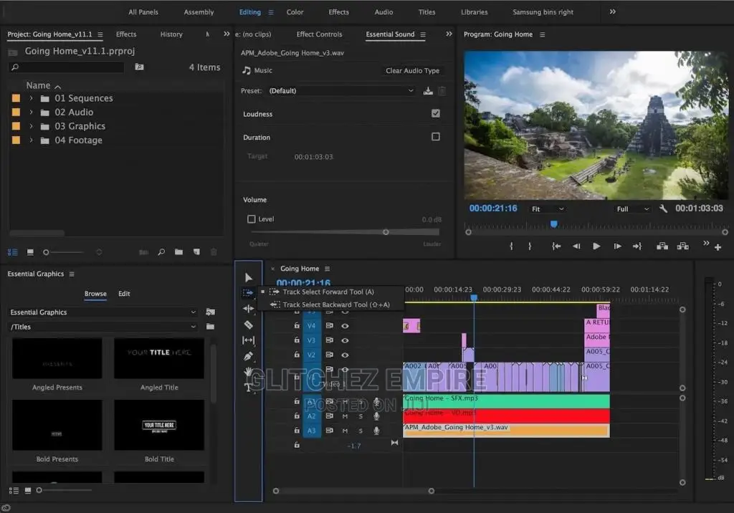Toggle V4 track output eye
This screenshot has width=734, height=513.
[345, 326]
